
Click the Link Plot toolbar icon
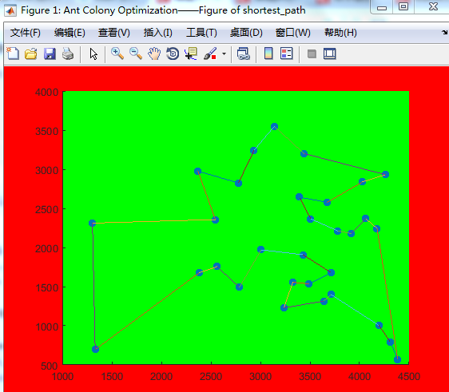(244, 53)
